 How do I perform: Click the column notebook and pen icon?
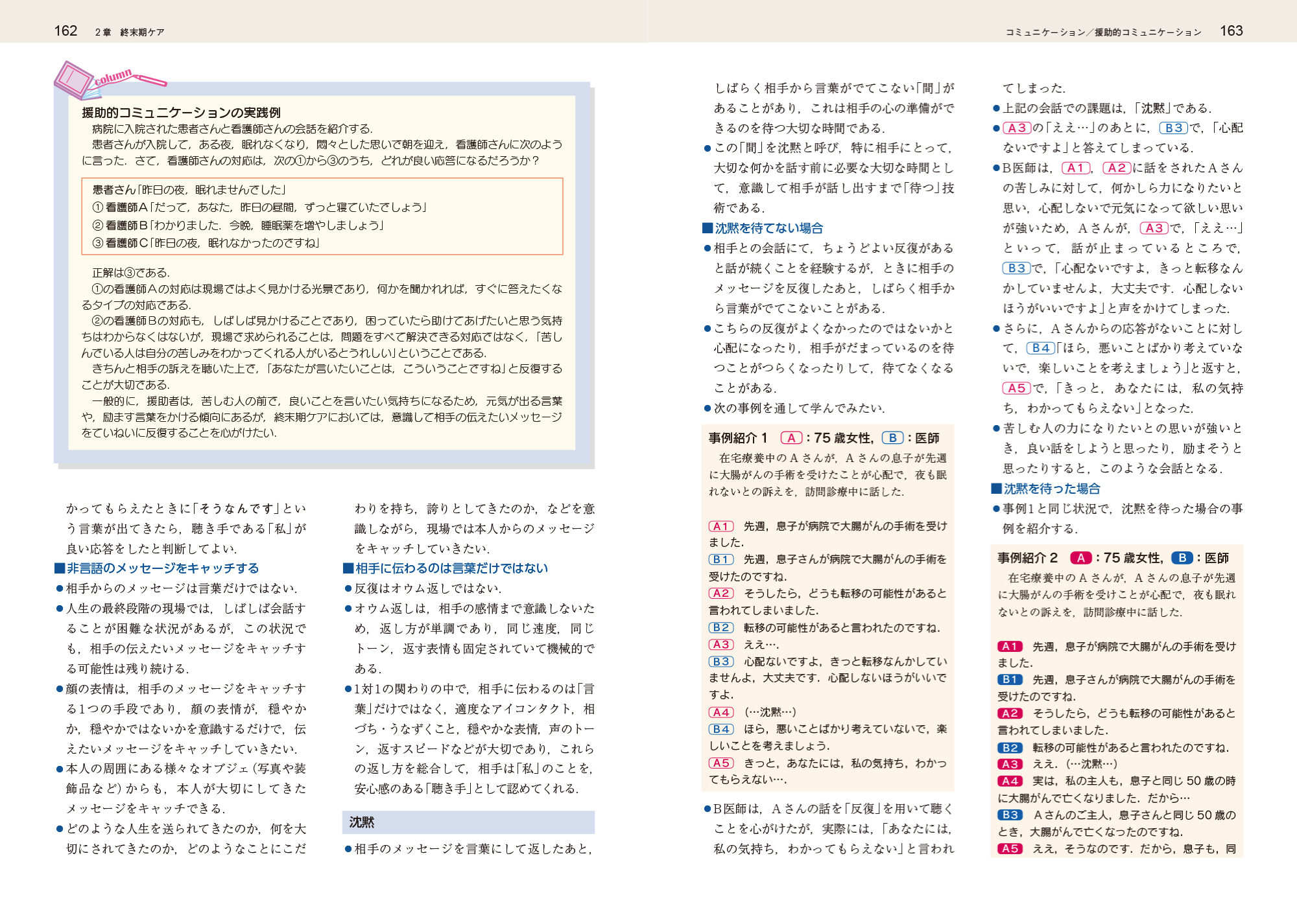coord(109,80)
